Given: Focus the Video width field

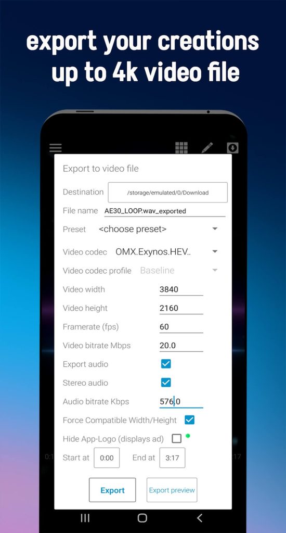Looking at the screenshot, I should (x=181, y=289).
